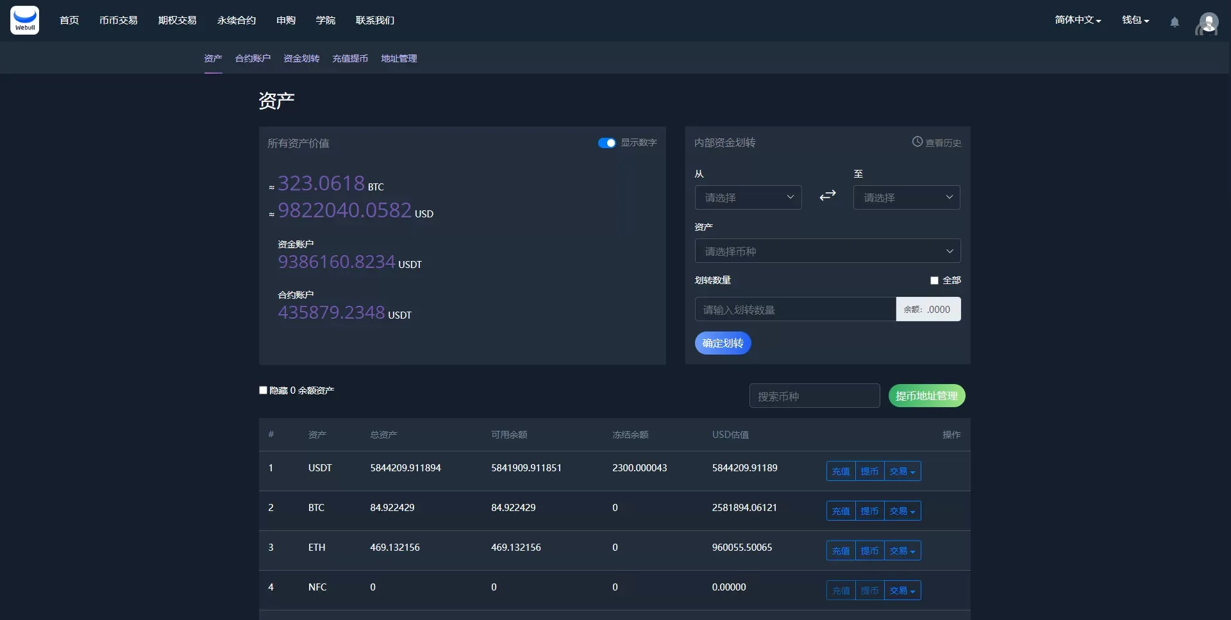Screen dimensions: 1231x620
Task: Expand the wallet menu
Action: click(x=1135, y=21)
